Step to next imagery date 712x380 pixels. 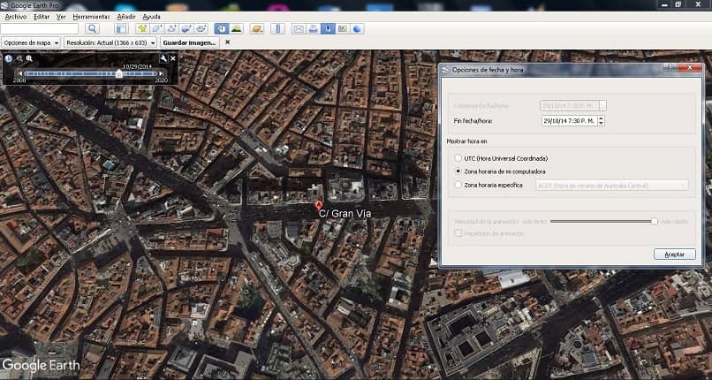coord(161,73)
